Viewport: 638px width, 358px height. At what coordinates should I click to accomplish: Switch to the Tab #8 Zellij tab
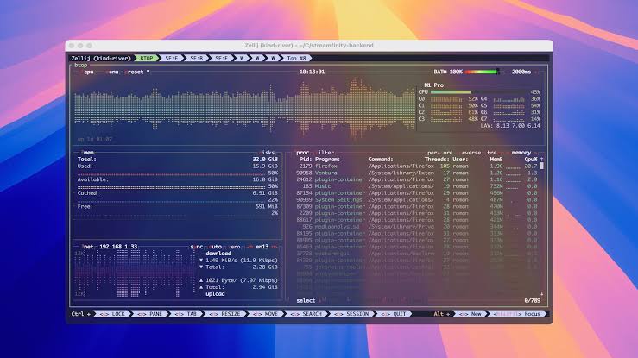[296, 58]
